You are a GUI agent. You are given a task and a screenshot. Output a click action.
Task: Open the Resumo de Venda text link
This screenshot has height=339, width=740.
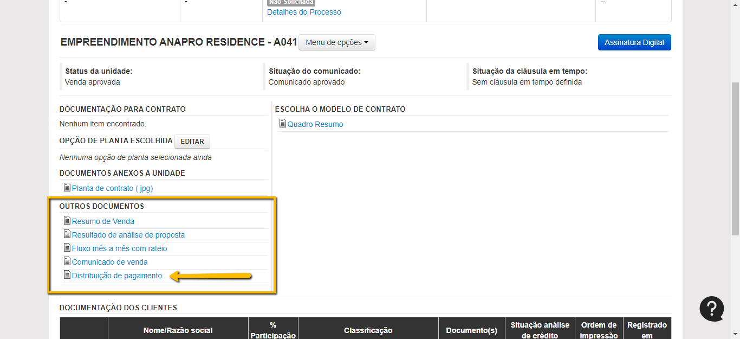click(103, 221)
